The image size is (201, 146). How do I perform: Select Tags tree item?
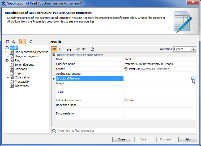(x=18, y=73)
